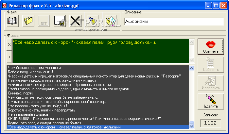Click the Исправить button
This screenshot has height=134, width=229.
(211, 83)
